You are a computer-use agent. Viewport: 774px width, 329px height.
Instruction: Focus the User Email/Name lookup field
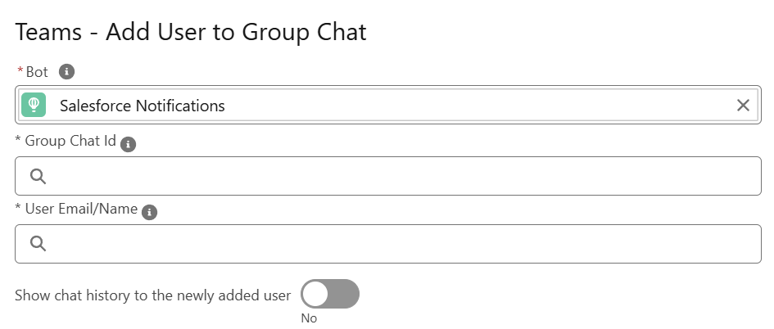click(x=388, y=244)
